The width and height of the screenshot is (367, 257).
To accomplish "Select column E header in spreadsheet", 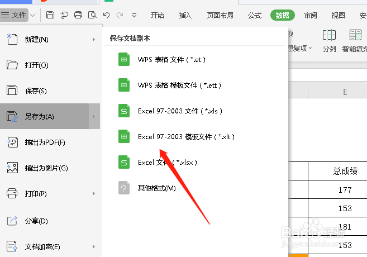I will (337, 92).
